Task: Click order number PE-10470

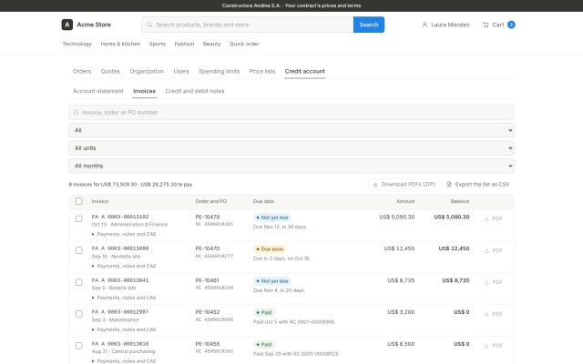Action: (208, 248)
